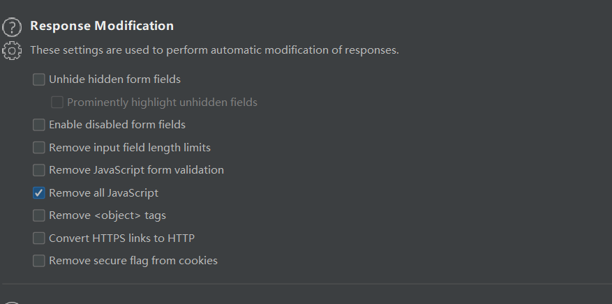Click the "Response Modification" section heading

(x=102, y=26)
